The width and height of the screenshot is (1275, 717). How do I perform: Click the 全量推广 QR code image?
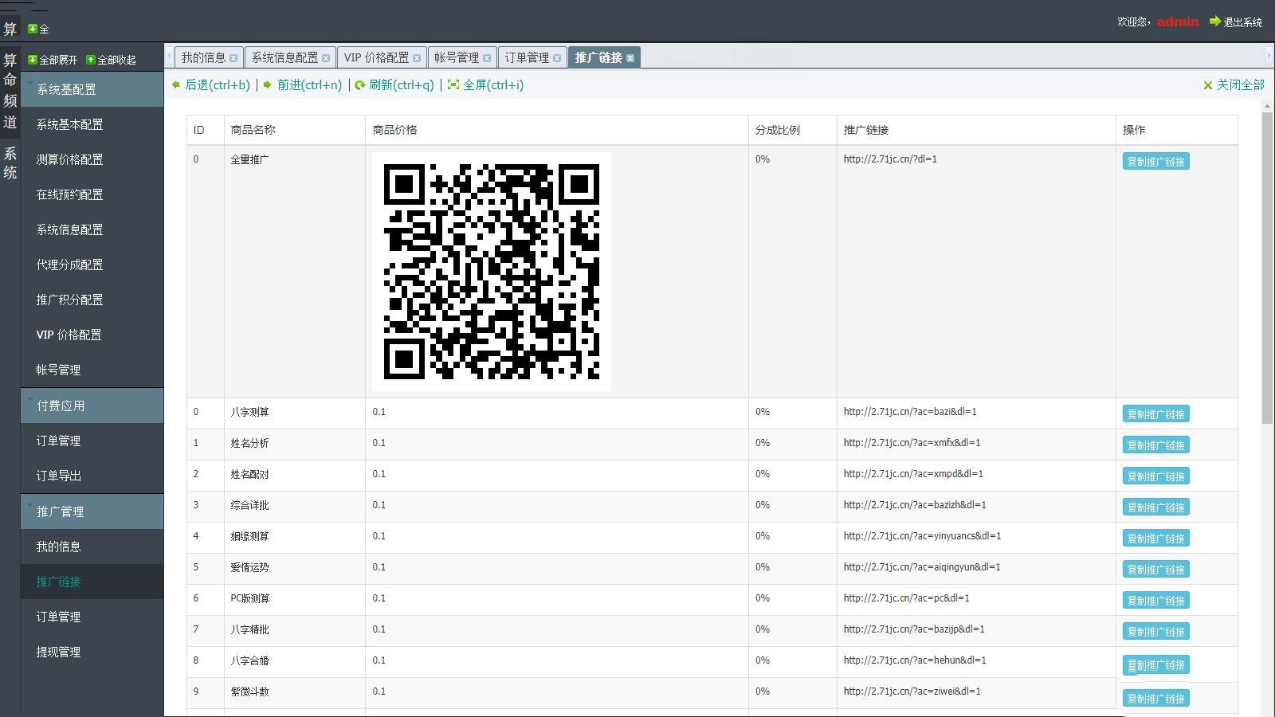491,272
